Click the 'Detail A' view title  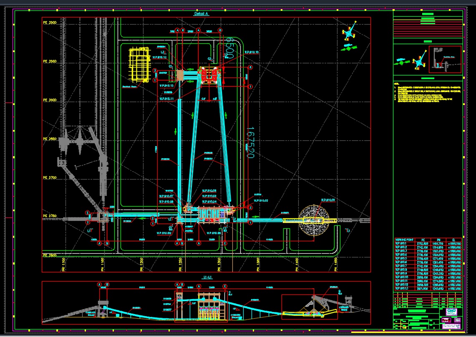tap(201, 14)
